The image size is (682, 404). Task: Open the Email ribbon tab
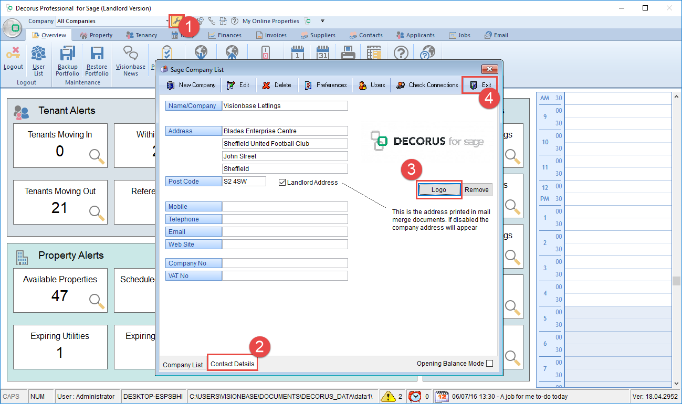[x=496, y=35]
